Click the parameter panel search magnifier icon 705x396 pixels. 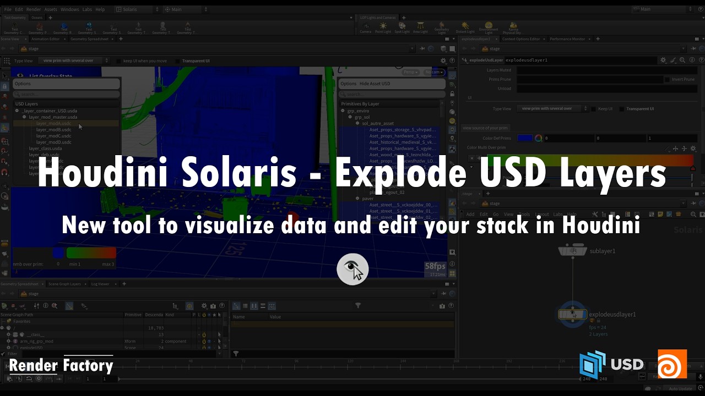click(682, 60)
